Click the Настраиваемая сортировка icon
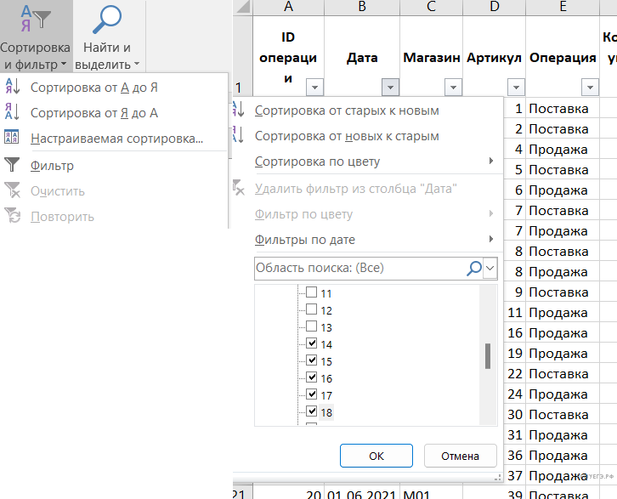The height and width of the screenshot is (499, 617). (x=13, y=139)
